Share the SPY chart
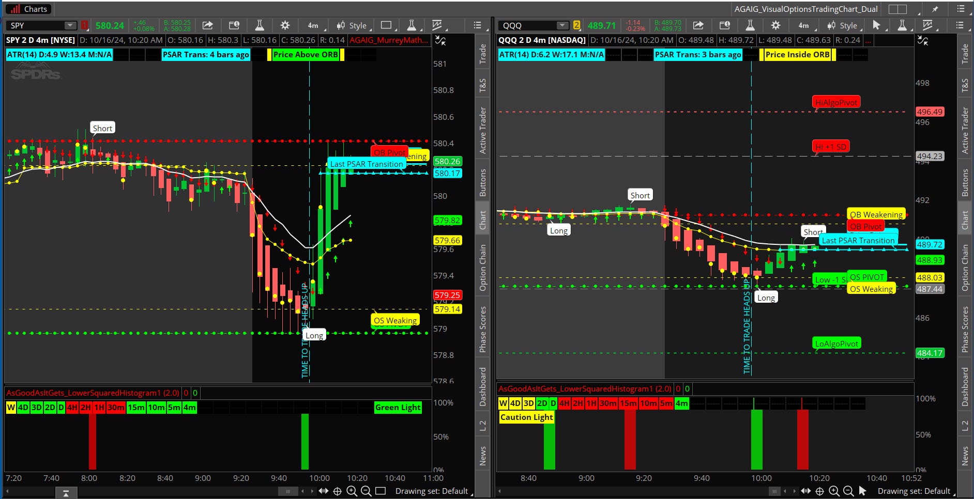Image resolution: width=974 pixels, height=499 pixels. (x=207, y=25)
